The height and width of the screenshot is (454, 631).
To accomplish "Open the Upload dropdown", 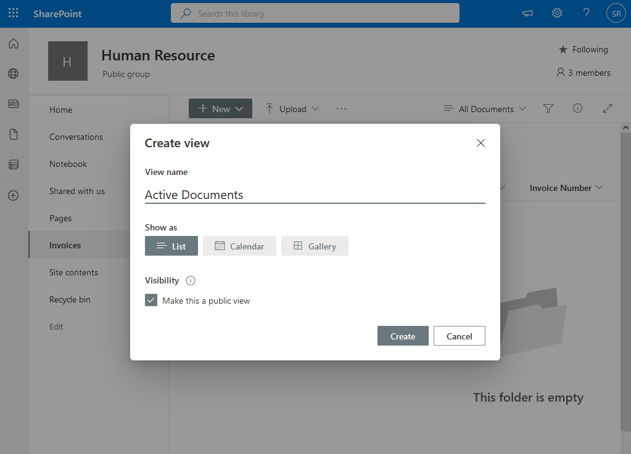I will click(291, 108).
